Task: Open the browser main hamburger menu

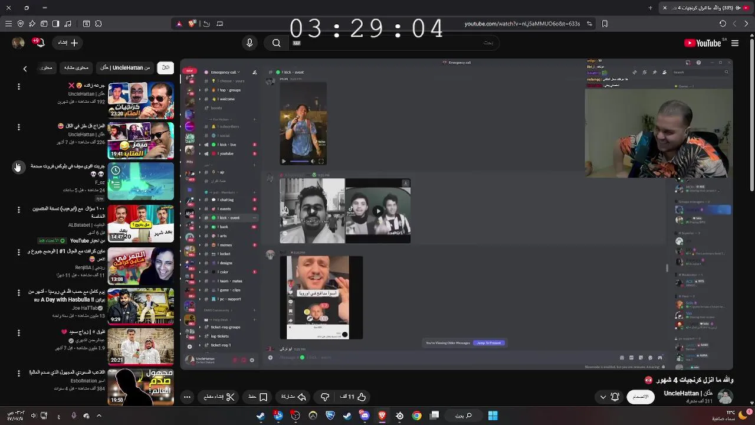Action: (x=8, y=24)
